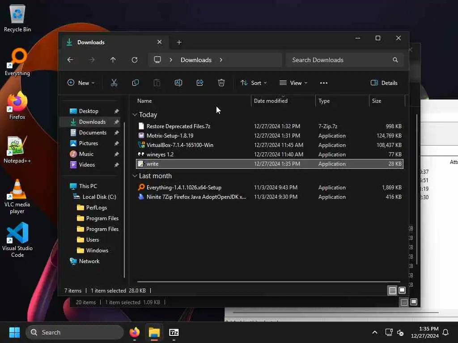Select This PC in navigation pane
Viewport: 458px width, 343px height.
(x=88, y=186)
